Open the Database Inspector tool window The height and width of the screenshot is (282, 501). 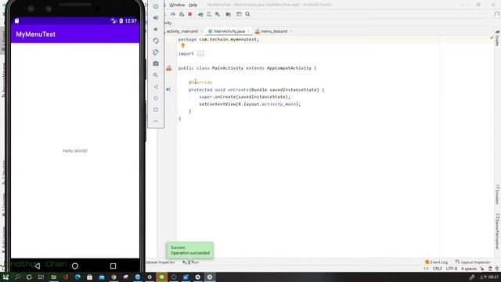click(x=160, y=262)
